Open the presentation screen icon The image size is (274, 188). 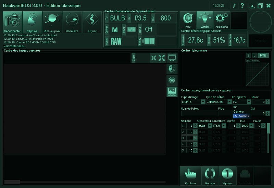point(172,58)
